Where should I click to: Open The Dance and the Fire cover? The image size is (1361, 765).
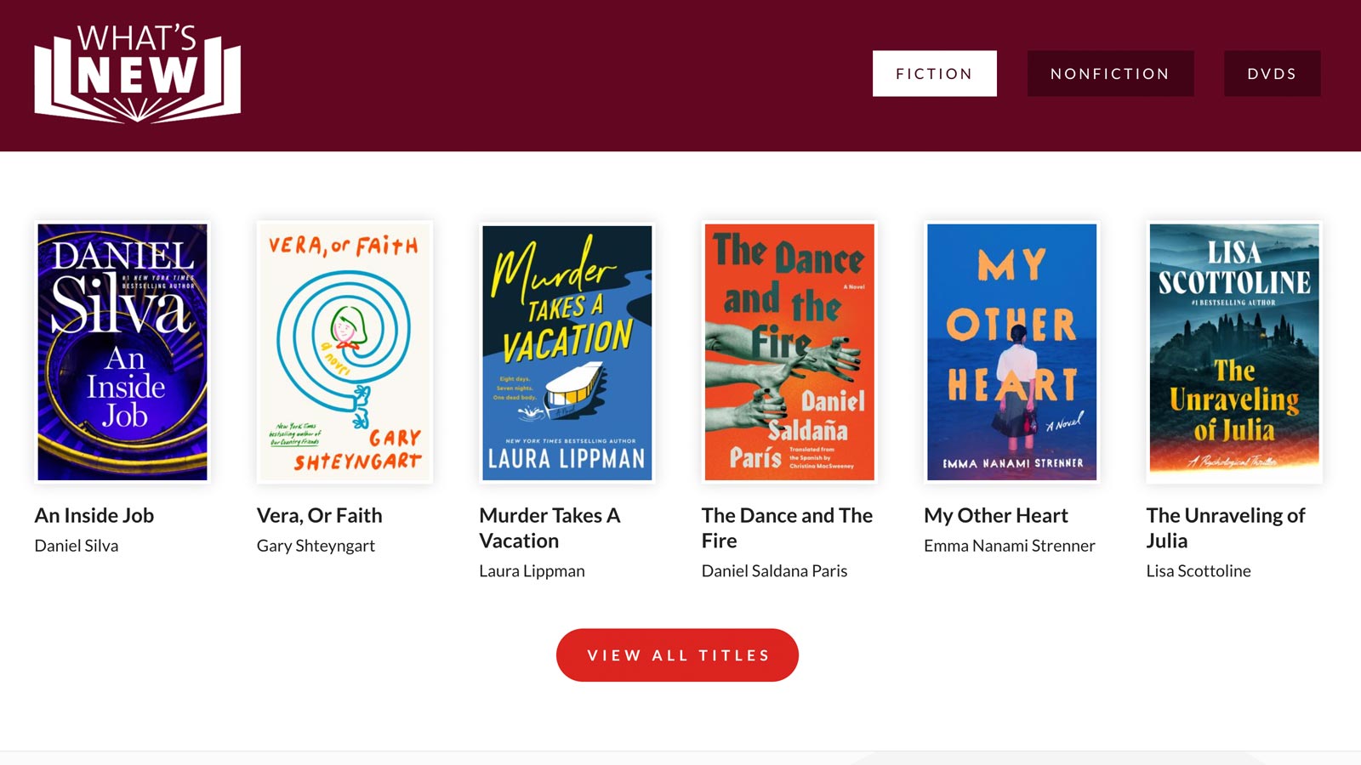[789, 352]
